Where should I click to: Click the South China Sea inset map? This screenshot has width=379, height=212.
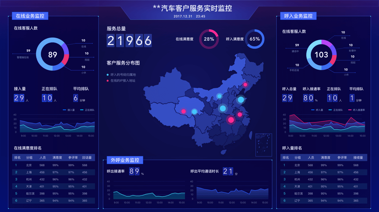point(263,145)
